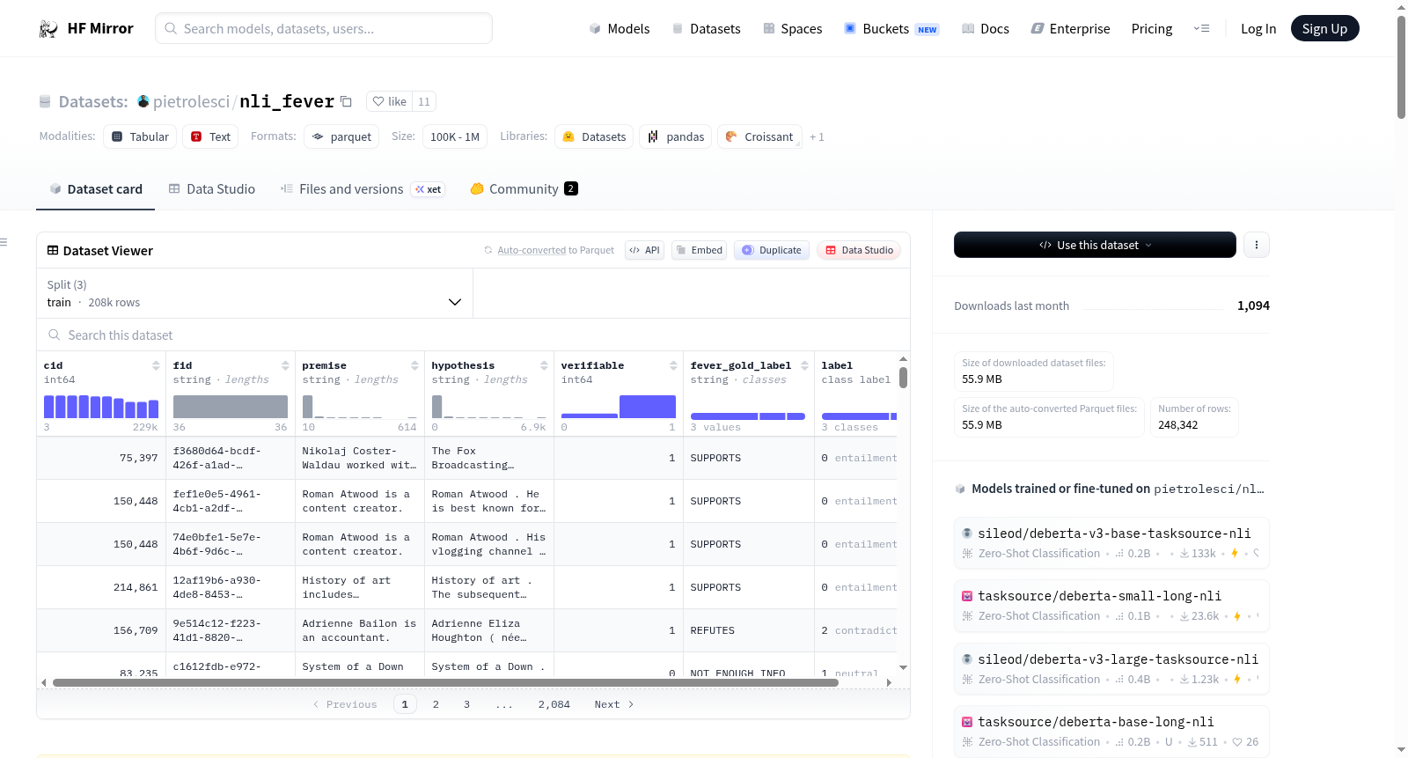
Task: Click the left sidebar expand handle
Action: coord(4,242)
